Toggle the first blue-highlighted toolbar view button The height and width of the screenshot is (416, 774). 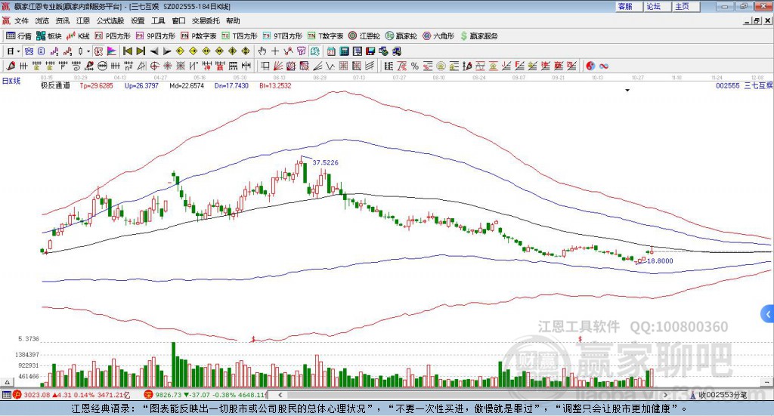coord(29,51)
